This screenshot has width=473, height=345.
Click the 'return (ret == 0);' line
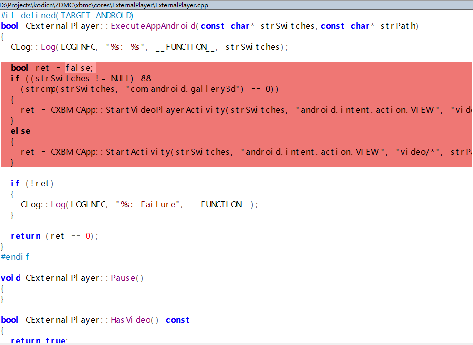pyautogui.click(x=54, y=236)
